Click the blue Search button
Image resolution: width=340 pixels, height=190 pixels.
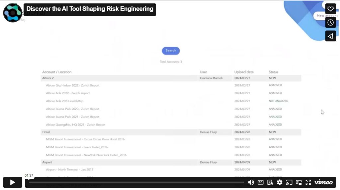171,51
